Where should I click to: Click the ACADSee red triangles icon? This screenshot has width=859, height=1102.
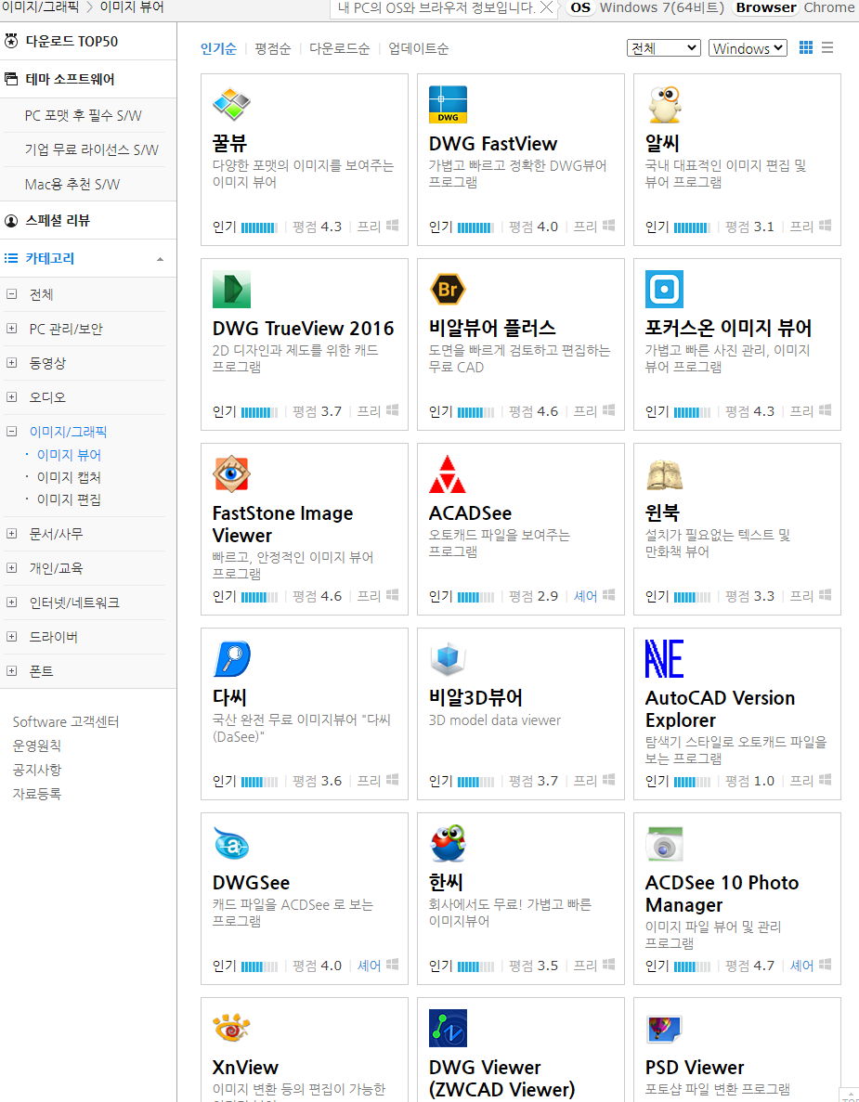point(447,473)
